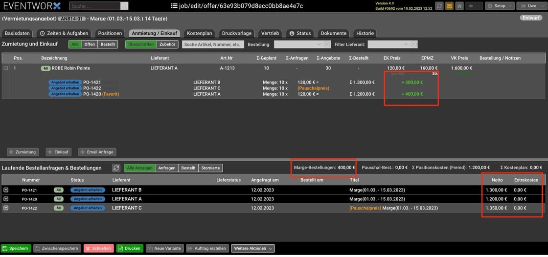
Task: Refresh the Laufende Bestellanfragen list
Action: 116,168
